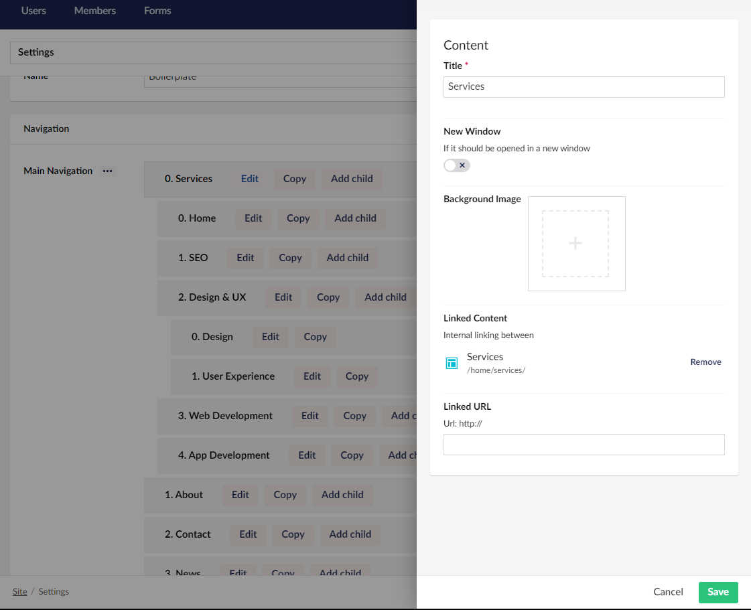The width and height of the screenshot is (751, 610).
Task: Click the '/home/services/' path text
Action: [x=496, y=370]
